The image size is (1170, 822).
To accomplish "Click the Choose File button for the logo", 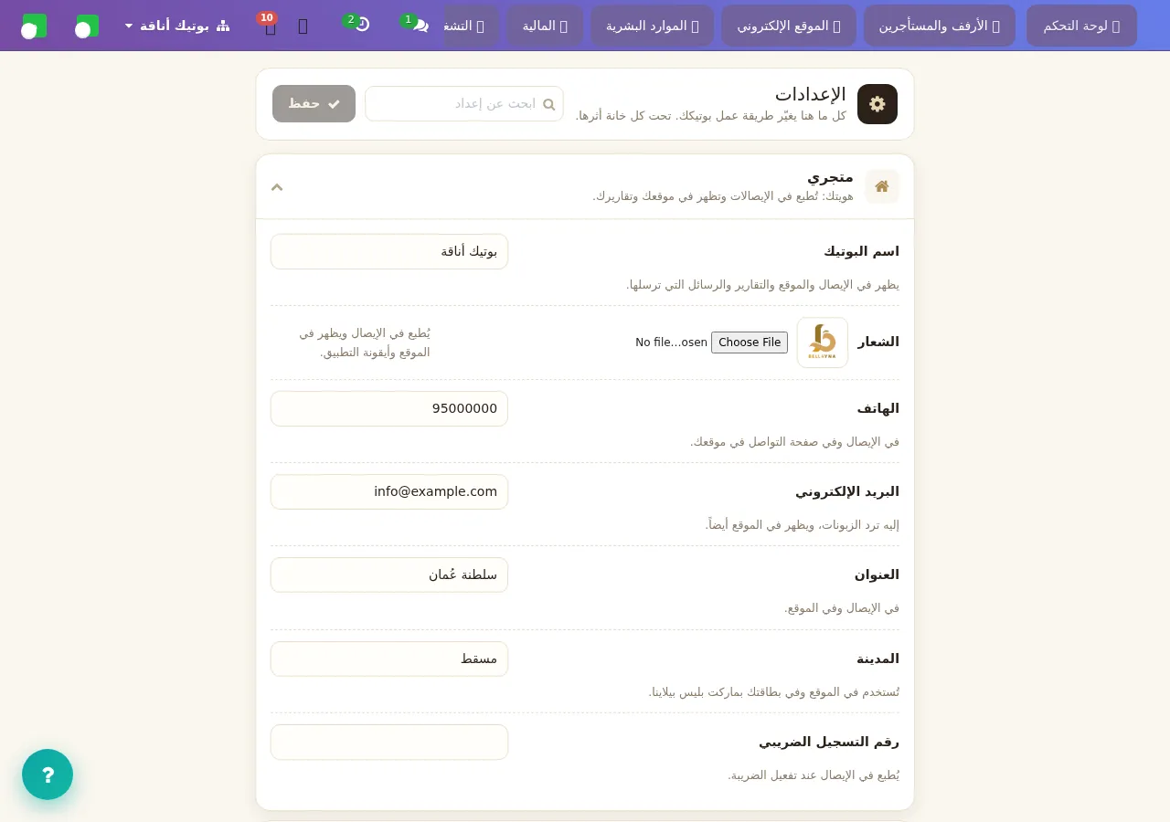I will (750, 342).
